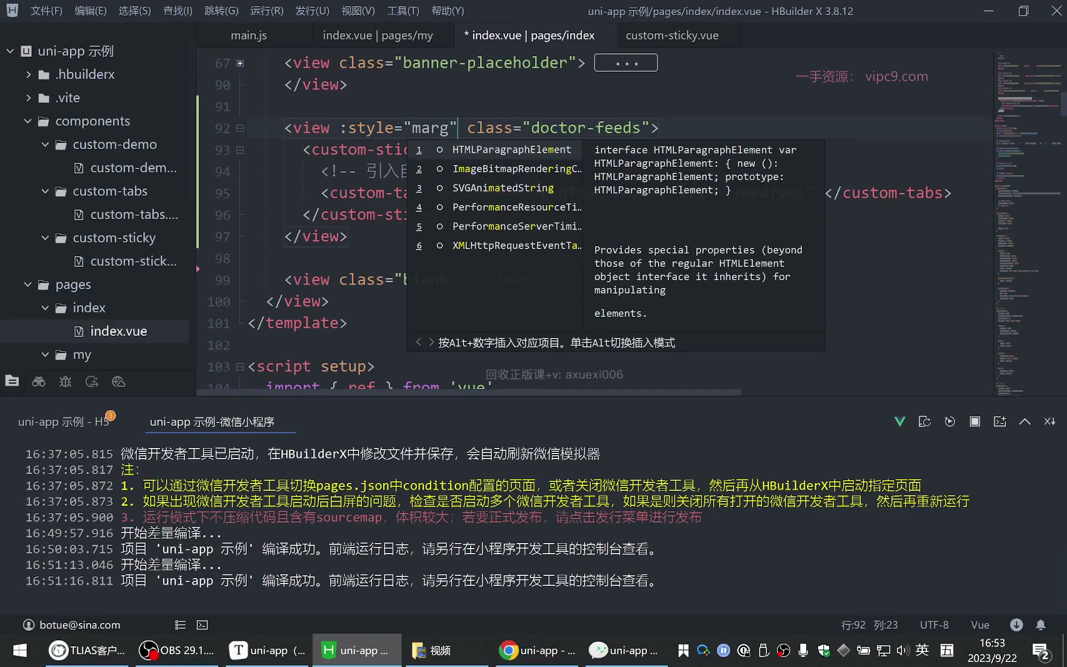Click the user account botue@sina.com

[72, 625]
